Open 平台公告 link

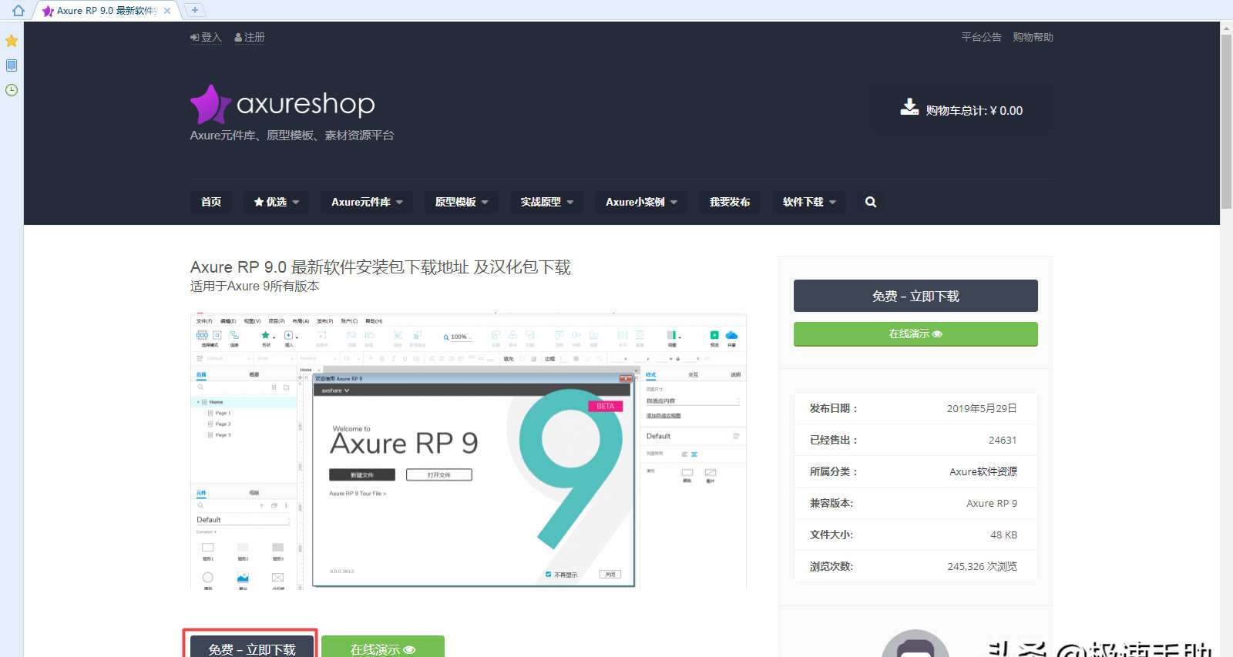[x=981, y=37]
